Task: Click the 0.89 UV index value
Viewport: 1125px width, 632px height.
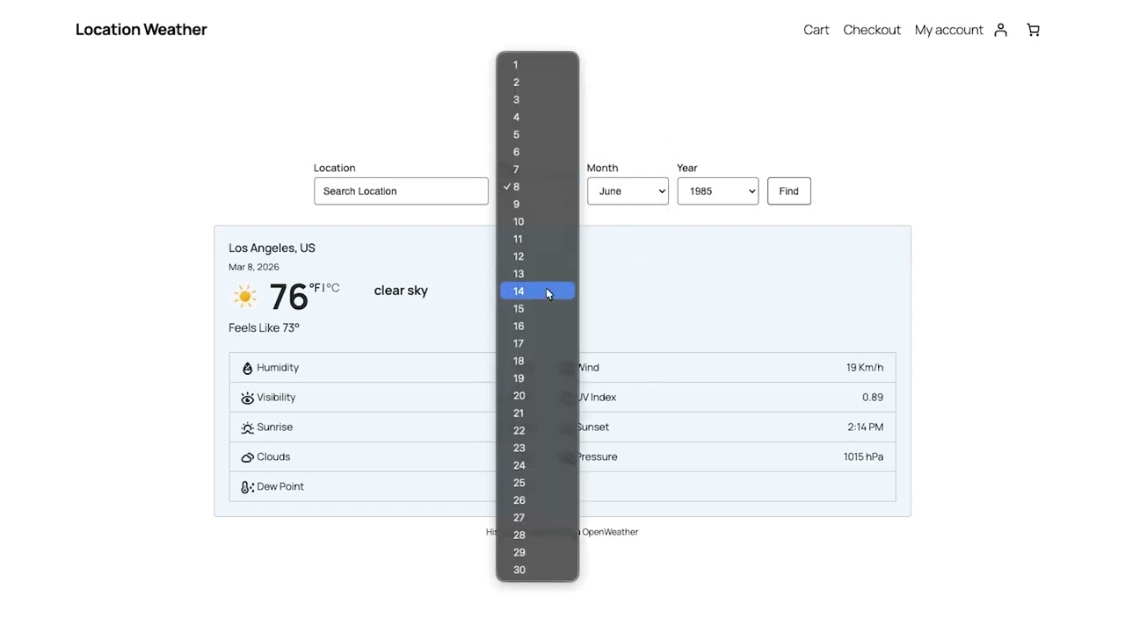Action: (873, 398)
